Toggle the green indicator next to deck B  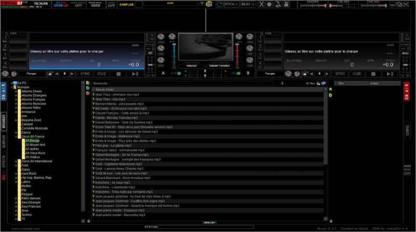point(239,73)
